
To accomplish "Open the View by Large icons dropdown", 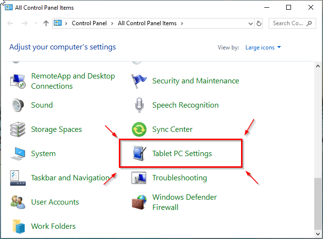I will [x=263, y=48].
